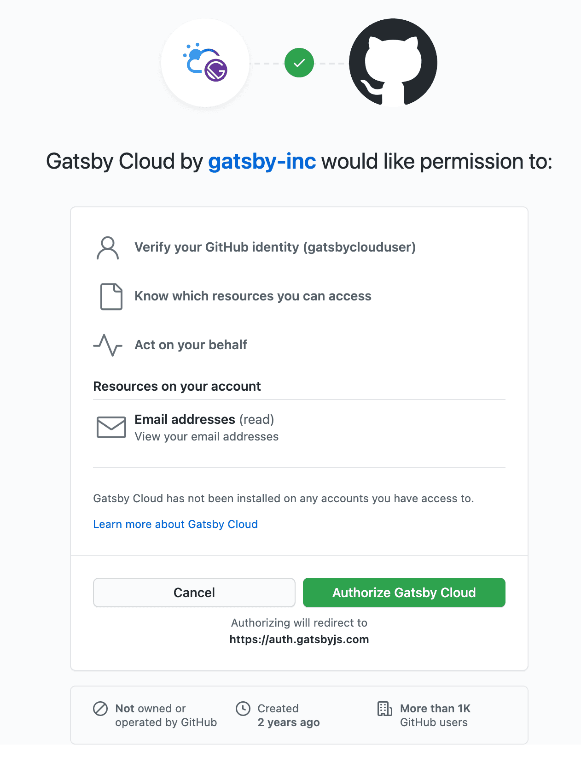Screen dimensions: 581x763
Task: Click the green checkmark connection badge
Action: click(299, 63)
